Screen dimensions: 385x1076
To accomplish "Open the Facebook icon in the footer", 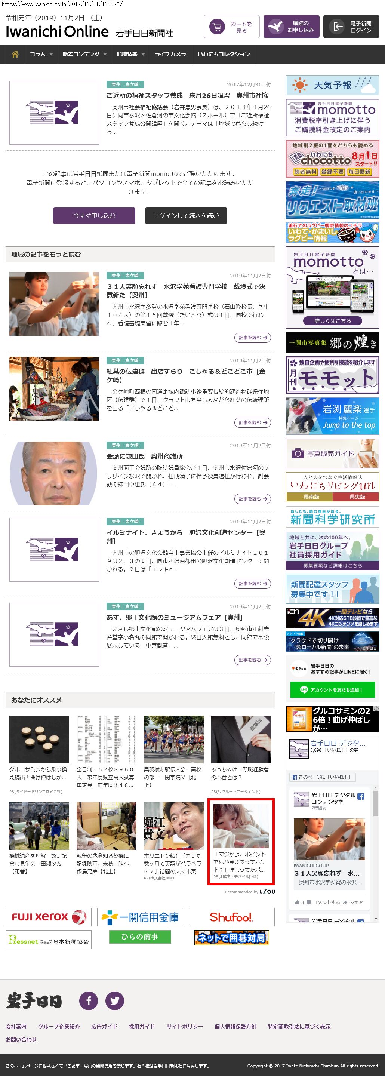I will (89, 1000).
